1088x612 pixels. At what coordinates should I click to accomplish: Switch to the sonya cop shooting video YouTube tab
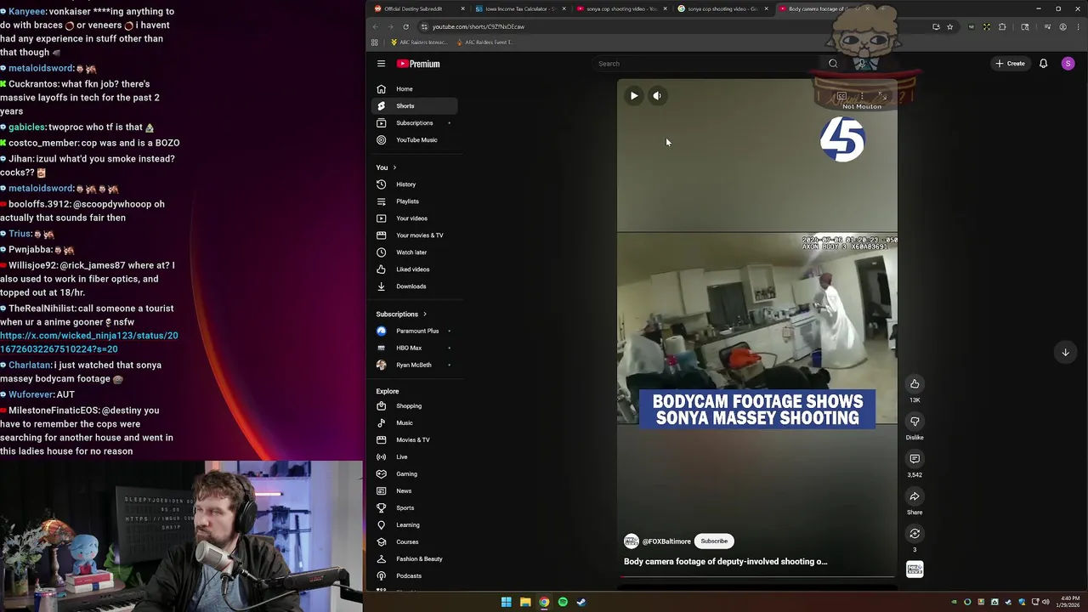[x=621, y=9]
